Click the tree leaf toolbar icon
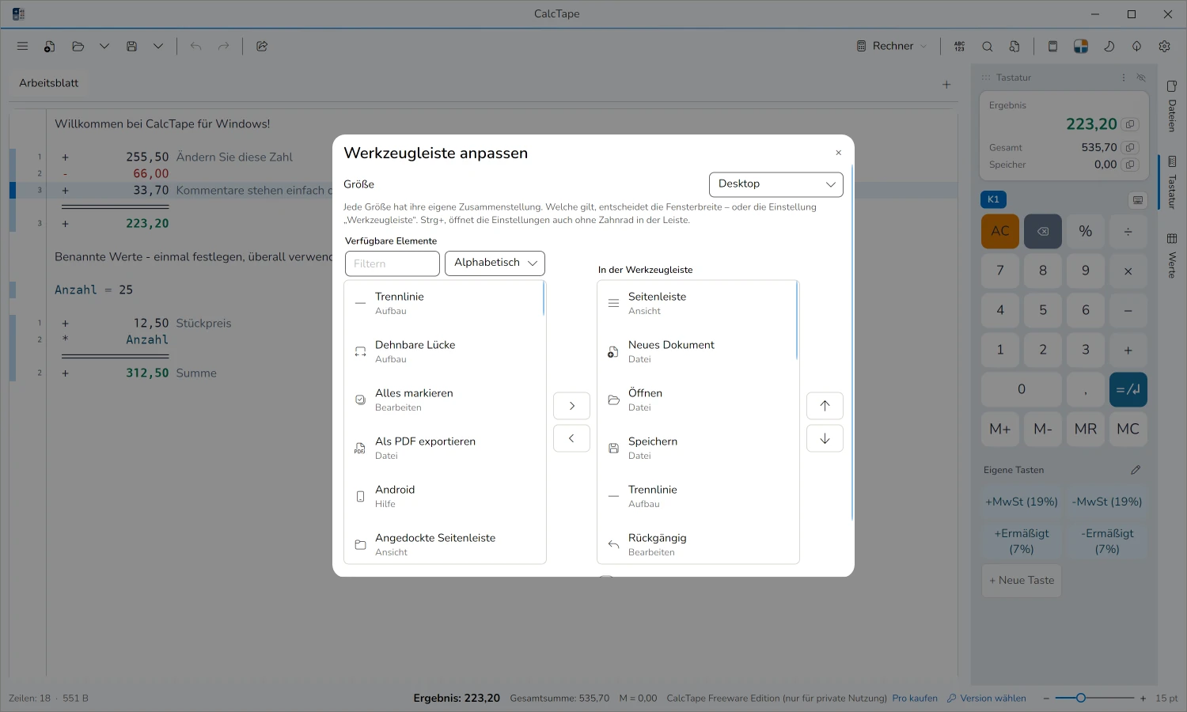Screen dimensions: 1187x712 1136,46
